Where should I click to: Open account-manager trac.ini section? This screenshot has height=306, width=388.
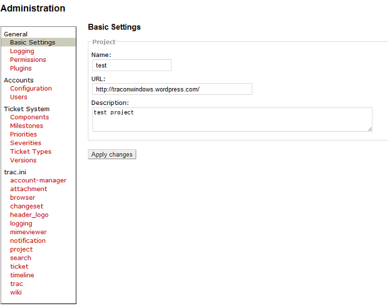pos(38,180)
